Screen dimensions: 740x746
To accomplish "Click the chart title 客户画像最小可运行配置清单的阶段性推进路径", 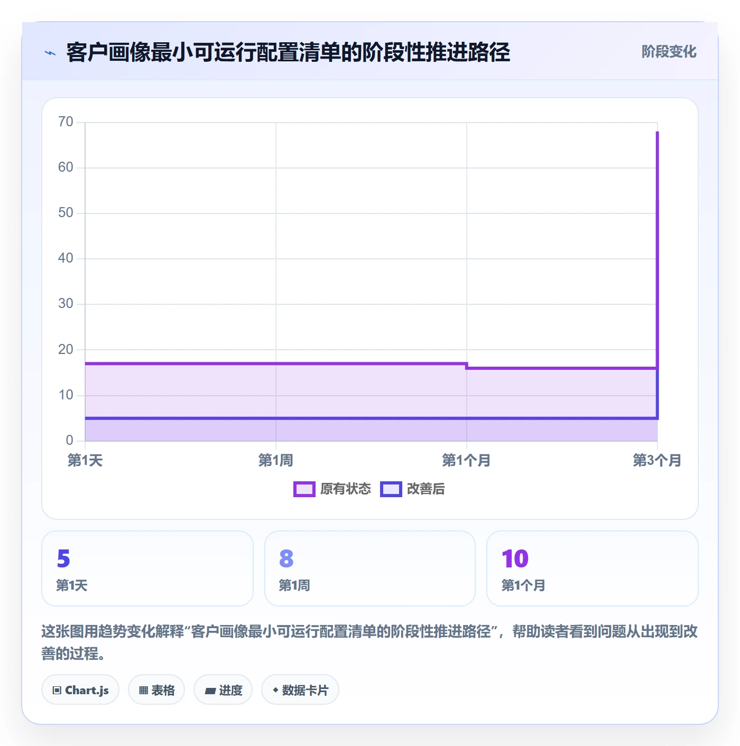I will pyautogui.click(x=288, y=52).
